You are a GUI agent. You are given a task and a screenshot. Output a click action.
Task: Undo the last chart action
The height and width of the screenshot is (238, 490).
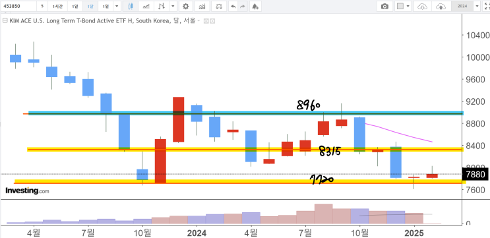(x=233, y=6)
